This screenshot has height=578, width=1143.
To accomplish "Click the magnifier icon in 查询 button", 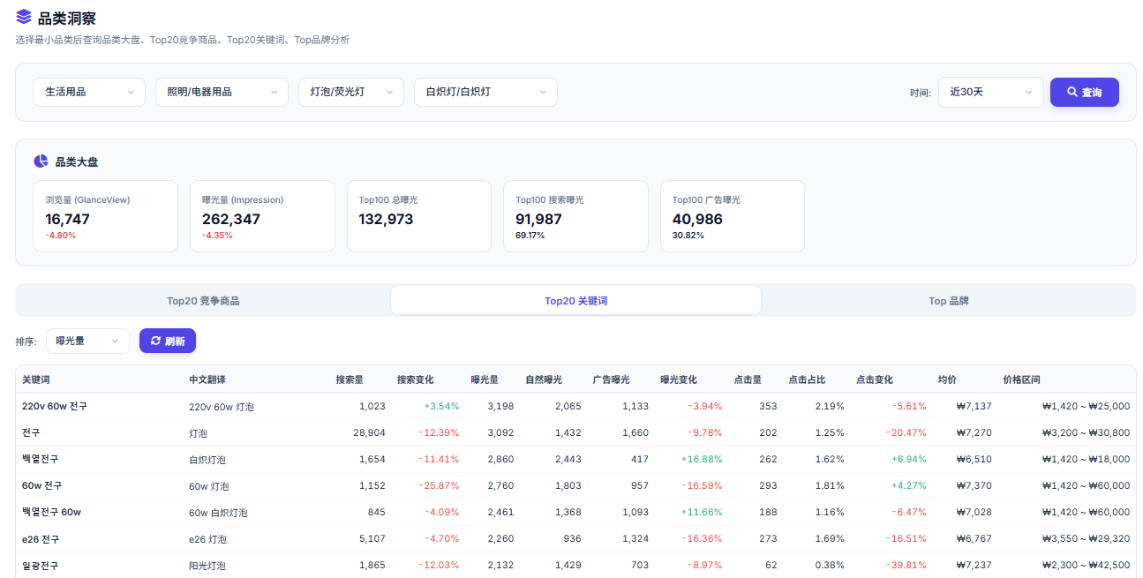I will (x=1072, y=92).
